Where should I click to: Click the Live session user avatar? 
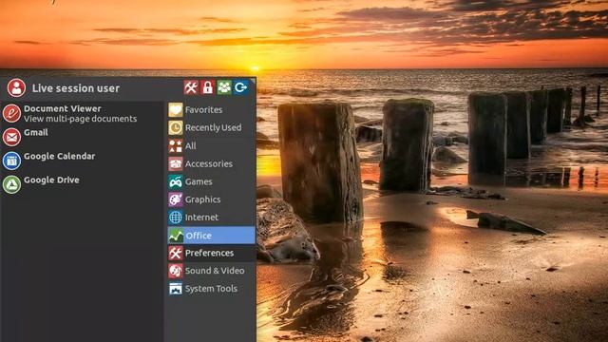(x=16, y=88)
